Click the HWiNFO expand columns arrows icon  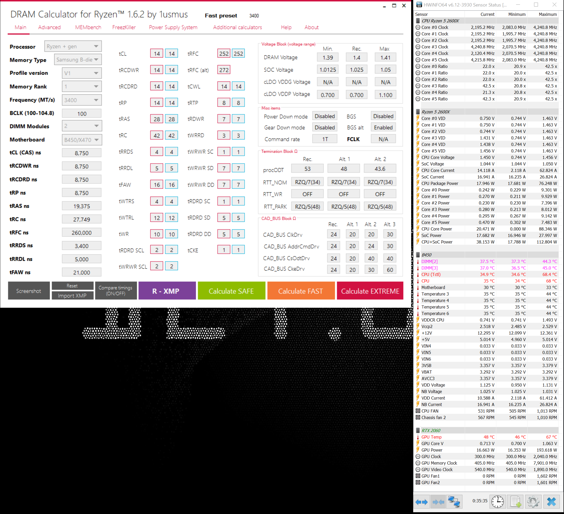[x=421, y=502]
